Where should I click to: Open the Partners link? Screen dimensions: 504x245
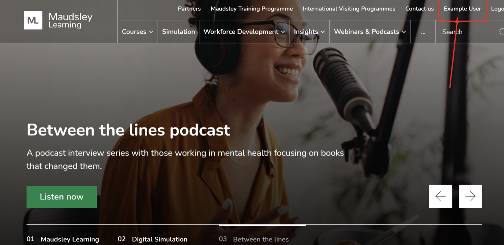[189, 9]
